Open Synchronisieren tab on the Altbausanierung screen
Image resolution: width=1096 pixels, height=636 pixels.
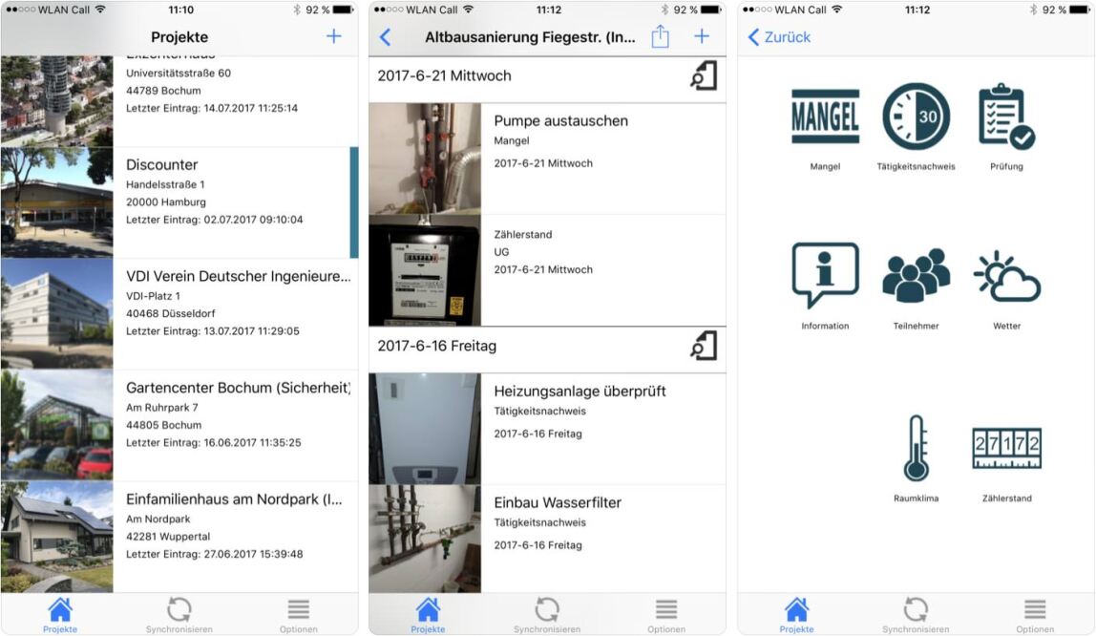547,615
